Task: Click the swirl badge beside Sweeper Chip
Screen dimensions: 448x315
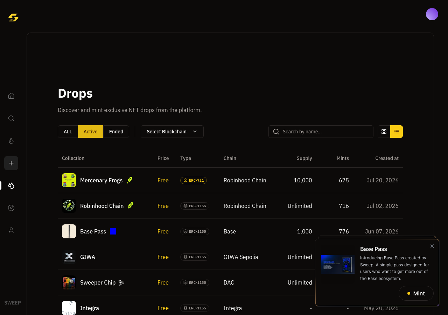Action: coord(121,282)
